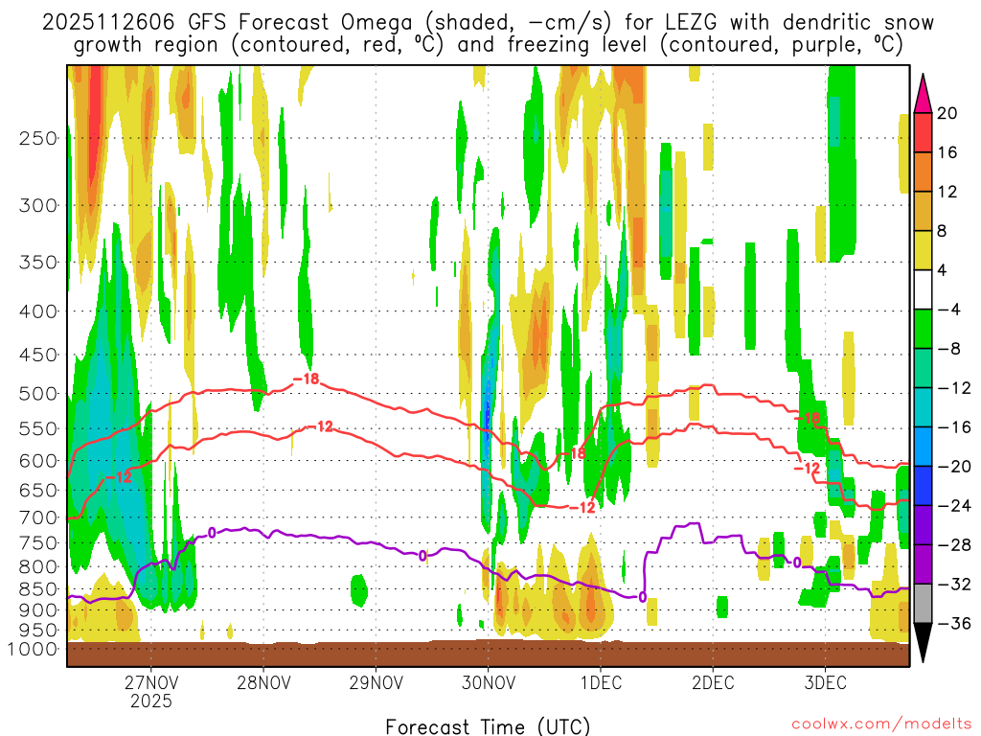981x736 pixels.
Task: Click the 27NOV date label on time axis
Action: click(x=151, y=683)
